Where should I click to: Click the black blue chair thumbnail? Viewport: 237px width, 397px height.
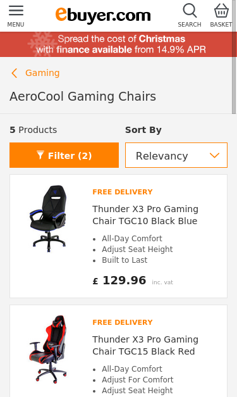(48, 218)
